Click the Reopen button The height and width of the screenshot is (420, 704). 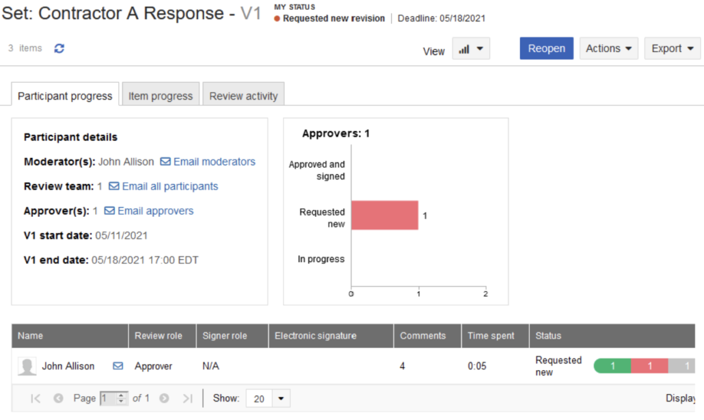tap(546, 48)
